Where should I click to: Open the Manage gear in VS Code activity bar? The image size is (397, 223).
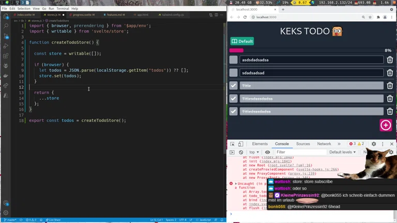(6, 213)
